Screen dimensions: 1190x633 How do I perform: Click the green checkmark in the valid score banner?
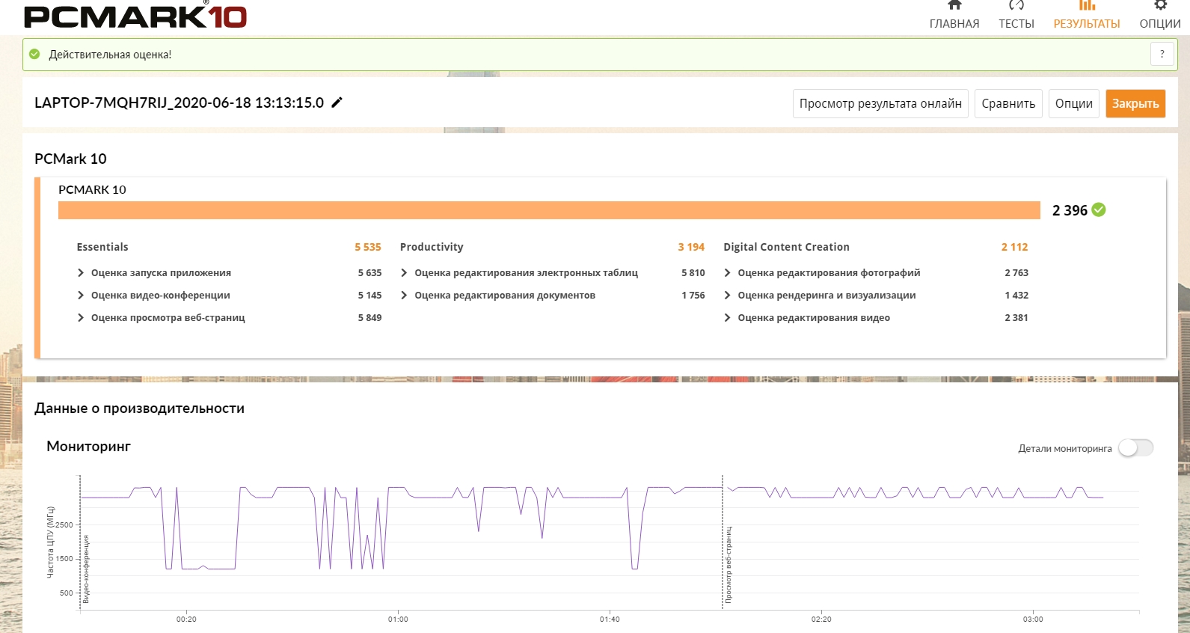tap(34, 54)
